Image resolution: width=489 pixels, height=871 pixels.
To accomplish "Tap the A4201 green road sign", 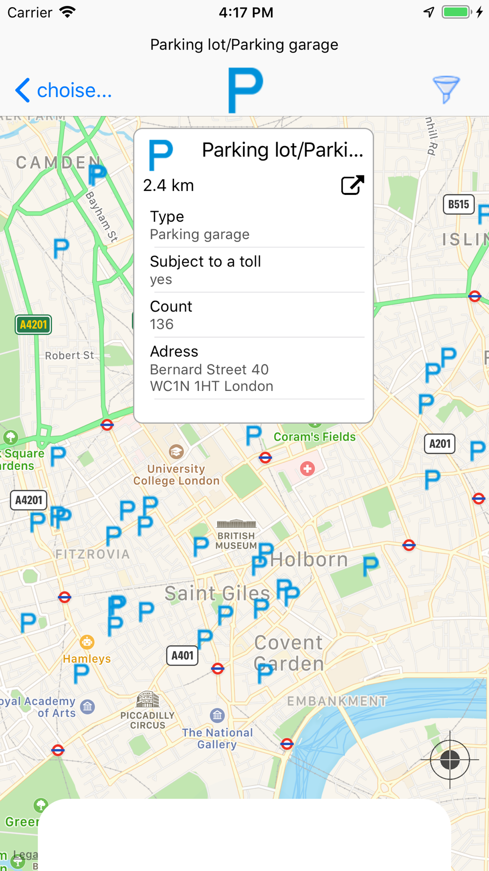I will (x=33, y=324).
